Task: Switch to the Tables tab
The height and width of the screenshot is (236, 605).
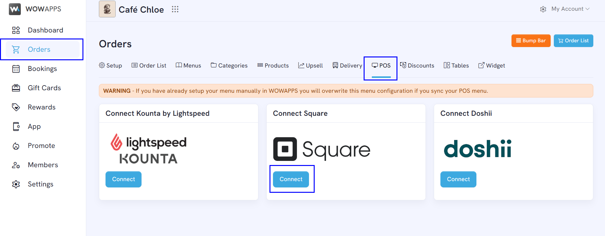Action: click(x=456, y=66)
